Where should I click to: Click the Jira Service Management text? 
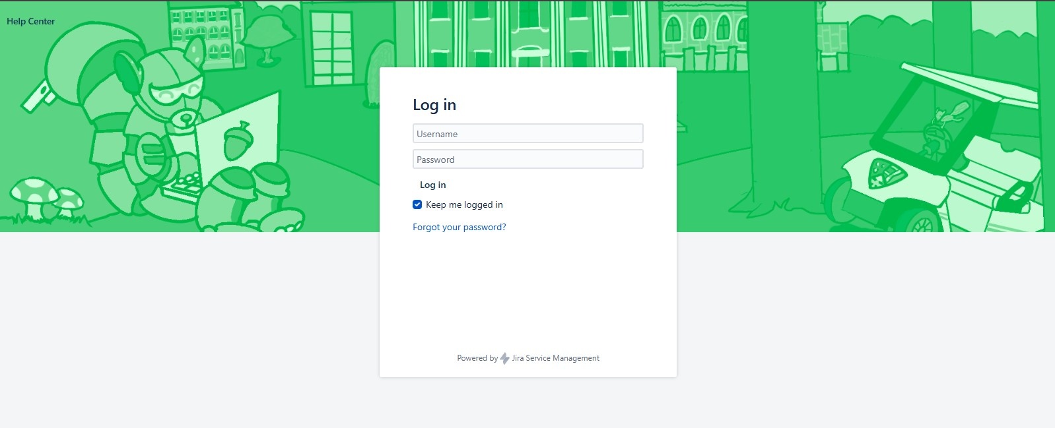555,358
